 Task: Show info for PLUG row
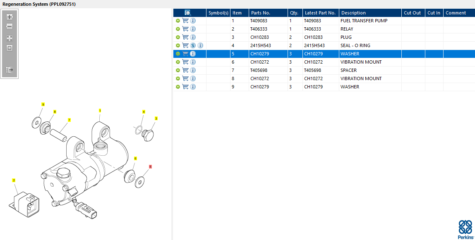pos(193,37)
